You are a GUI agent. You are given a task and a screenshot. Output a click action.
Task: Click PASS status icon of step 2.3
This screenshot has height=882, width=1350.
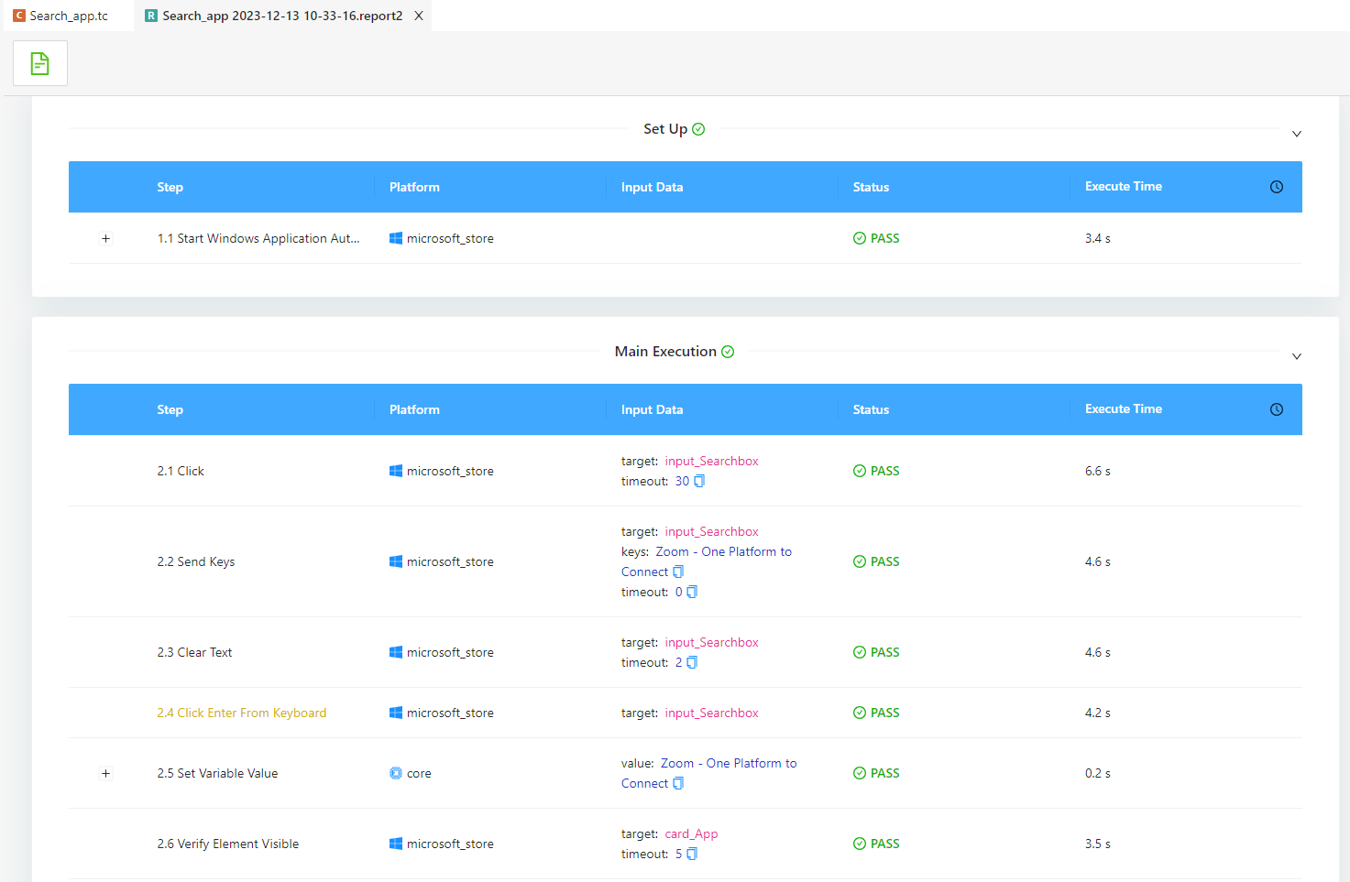point(860,652)
